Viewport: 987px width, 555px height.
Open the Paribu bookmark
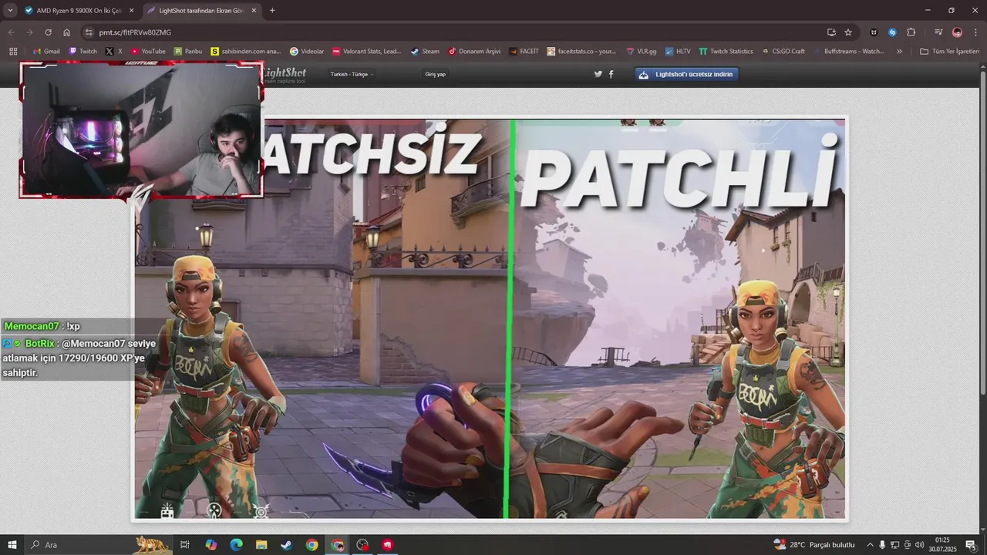(188, 51)
